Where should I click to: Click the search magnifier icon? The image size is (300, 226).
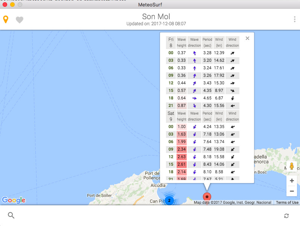pos(11,215)
